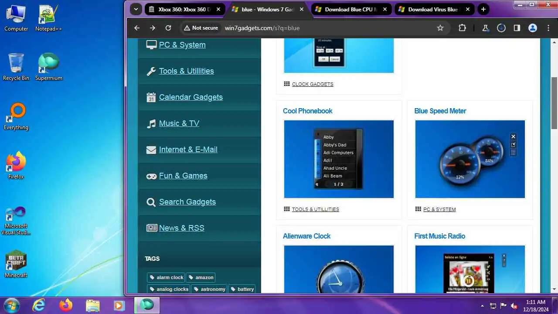Open the Blue Speed Meter title link
558x314 pixels.
click(x=440, y=111)
